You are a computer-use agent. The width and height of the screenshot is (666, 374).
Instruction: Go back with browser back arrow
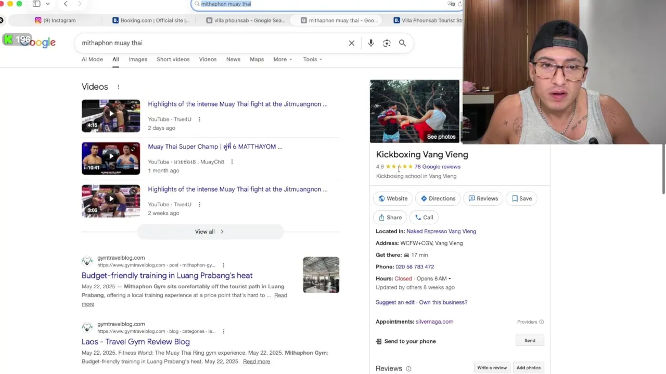(x=66, y=4)
